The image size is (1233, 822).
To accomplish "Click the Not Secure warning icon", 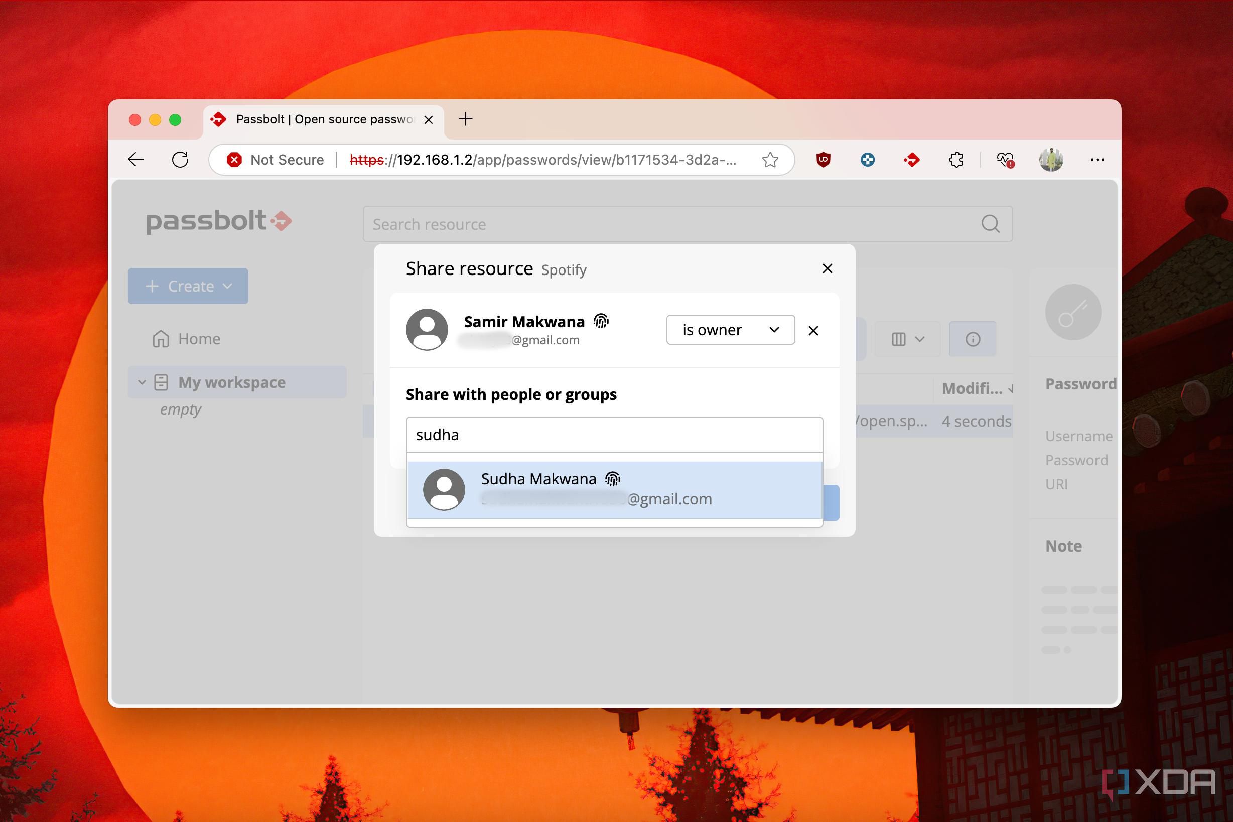I will pyautogui.click(x=234, y=160).
